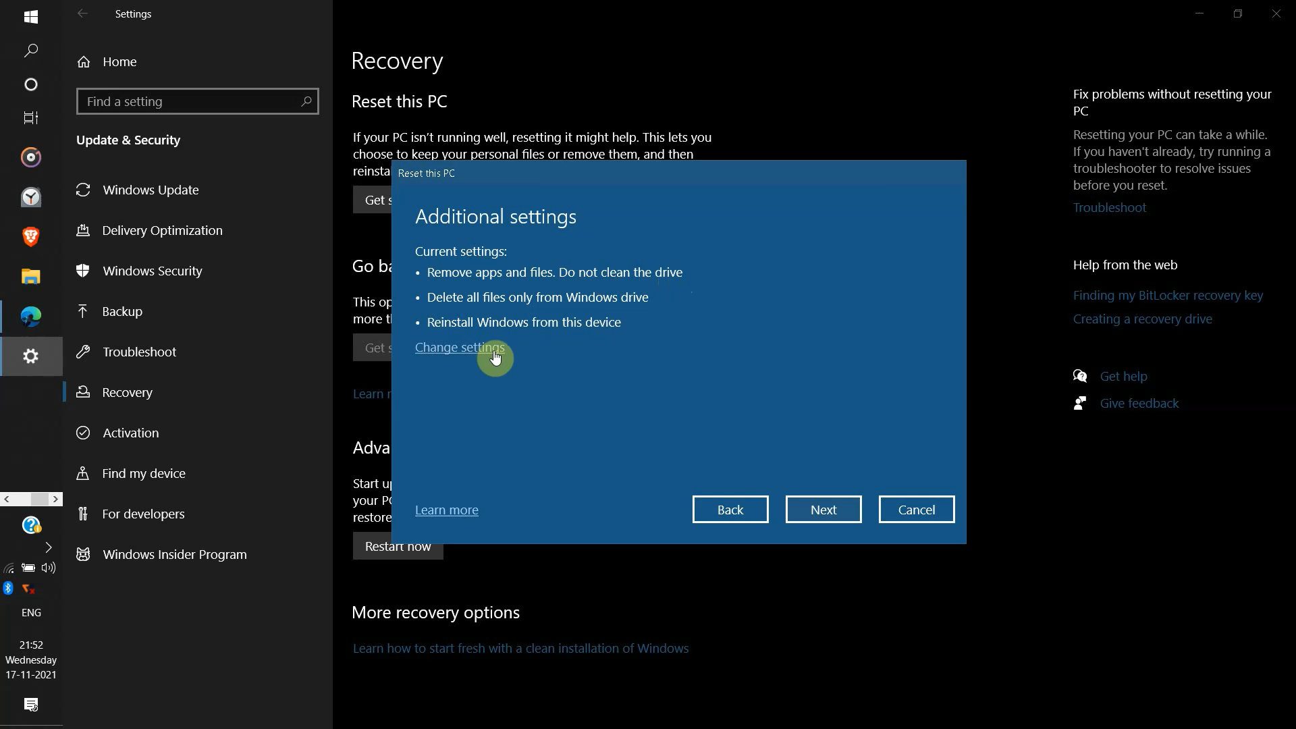
Task: Expand the hidden tray icons chevron
Action: tap(49, 547)
